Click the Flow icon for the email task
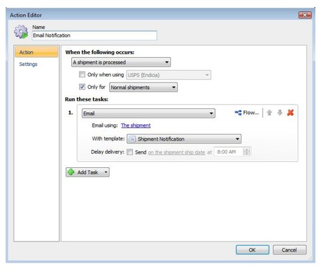Screen dimensions: 321x269 tap(238, 113)
